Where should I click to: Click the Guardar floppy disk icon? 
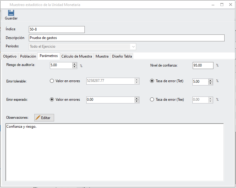pos(11,13)
